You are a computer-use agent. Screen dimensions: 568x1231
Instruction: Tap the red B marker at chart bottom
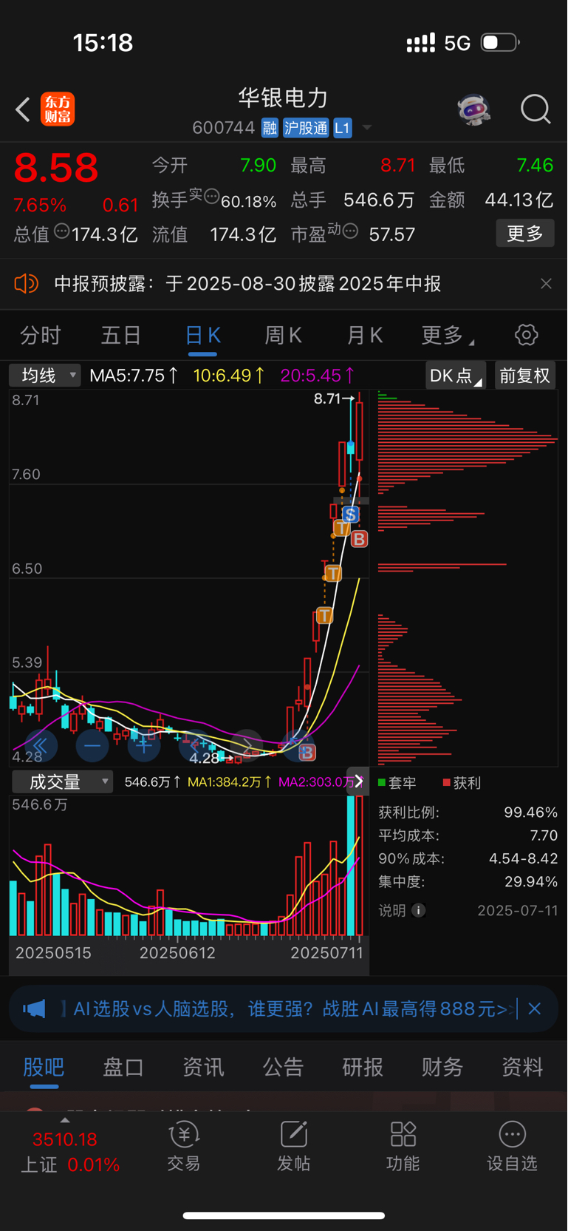pos(307,753)
